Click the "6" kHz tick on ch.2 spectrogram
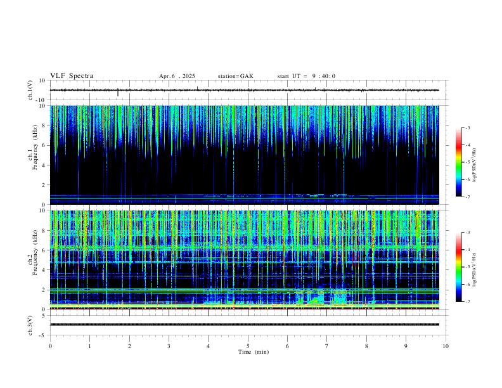The image size is (502, 388). pos(44,250)
